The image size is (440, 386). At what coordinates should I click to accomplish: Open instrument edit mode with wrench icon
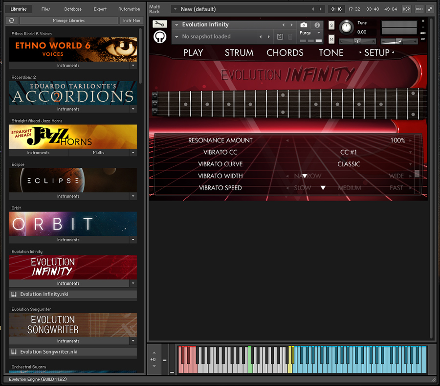coord(160,24)
